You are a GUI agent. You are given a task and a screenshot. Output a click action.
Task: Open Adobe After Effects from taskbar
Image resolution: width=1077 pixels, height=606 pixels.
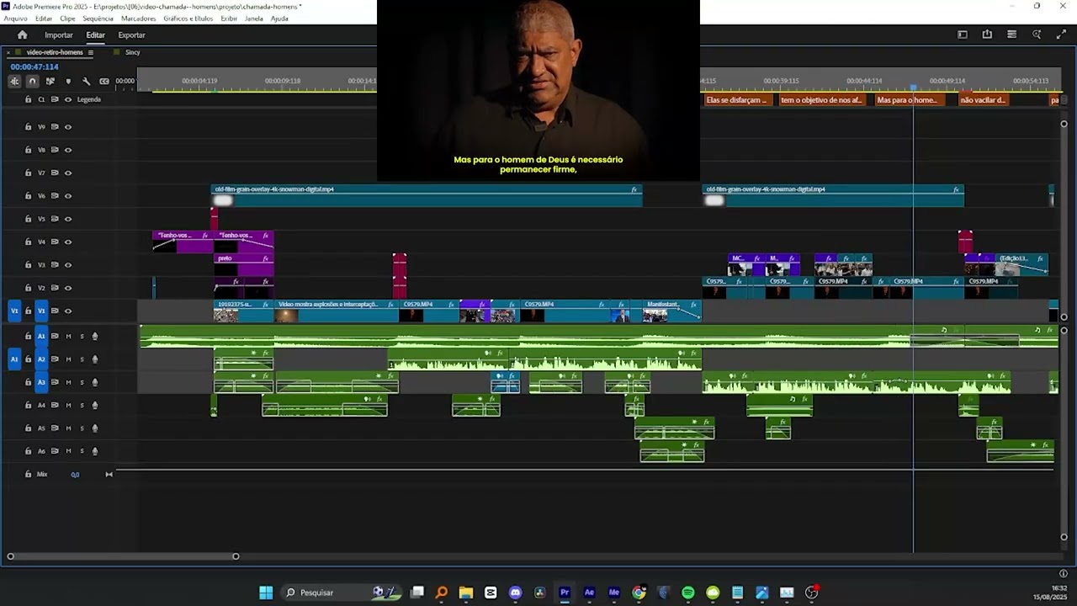pyautogui.click(x=589, y=593)
